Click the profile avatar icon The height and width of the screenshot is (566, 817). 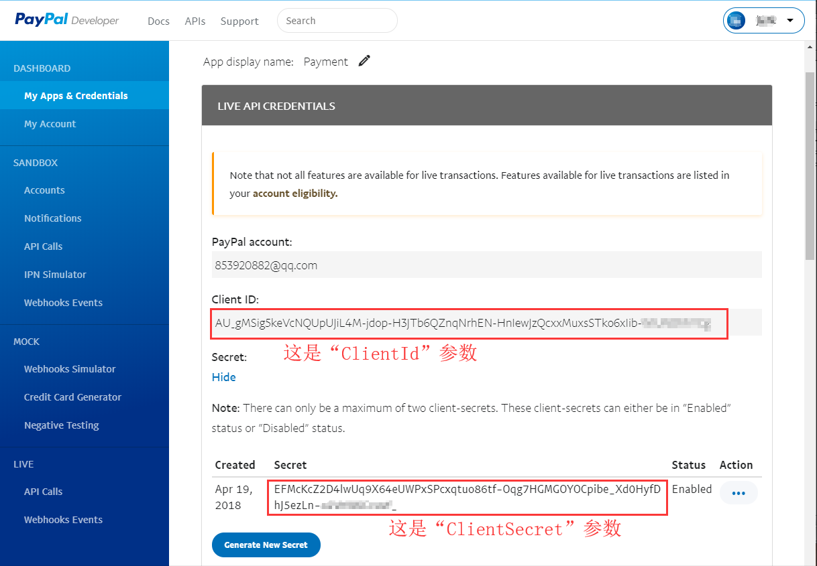(x=737, y=20)
